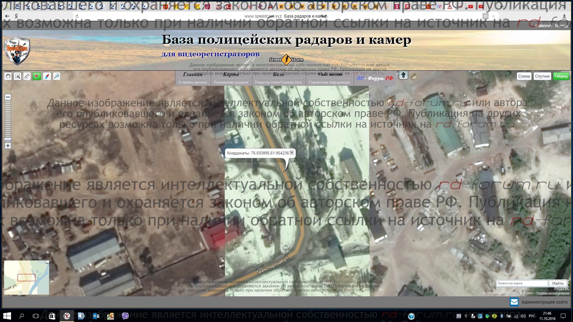Toggle the red flag marker tool
This screenshot has height=322, width=573.
point(37,76)
